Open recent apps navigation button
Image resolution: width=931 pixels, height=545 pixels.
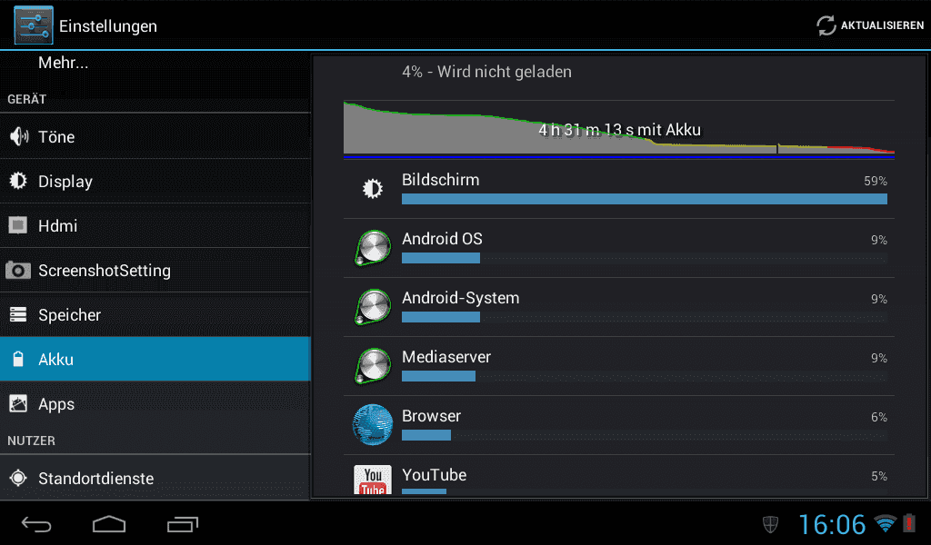pos(182,524)
